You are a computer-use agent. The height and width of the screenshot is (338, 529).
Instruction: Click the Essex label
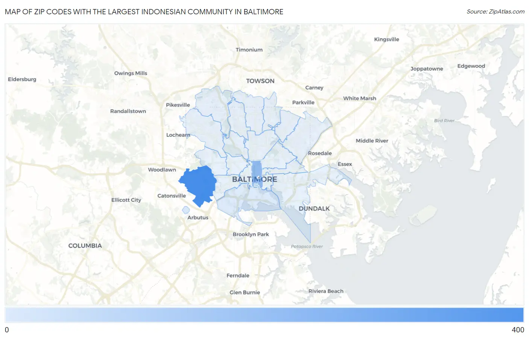[345, 164]
